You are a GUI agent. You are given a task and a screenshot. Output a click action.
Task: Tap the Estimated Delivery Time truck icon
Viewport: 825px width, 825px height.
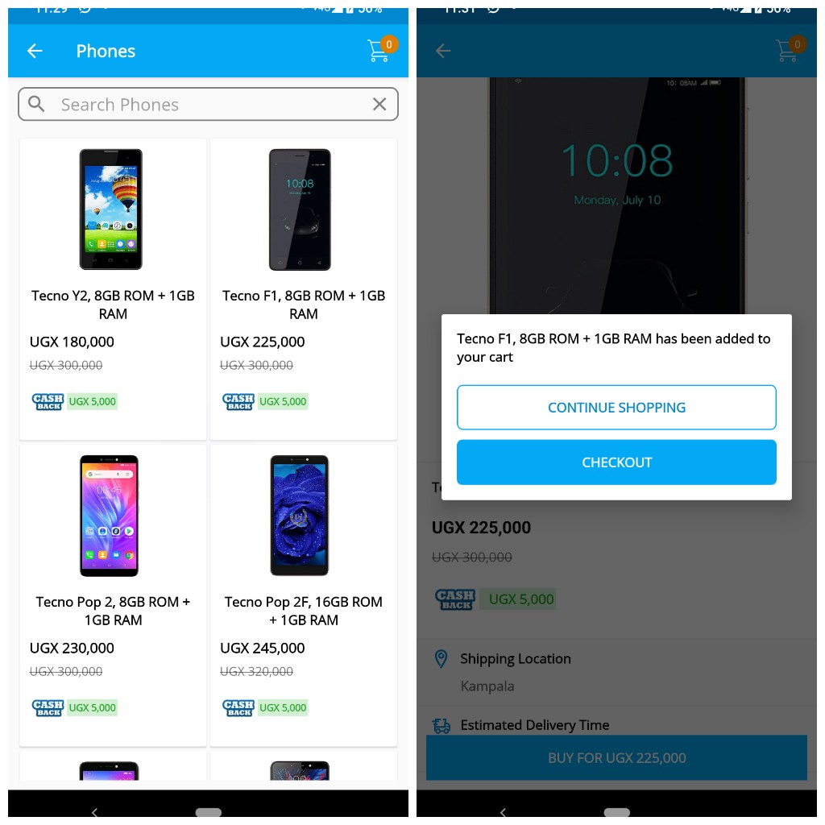442,726
